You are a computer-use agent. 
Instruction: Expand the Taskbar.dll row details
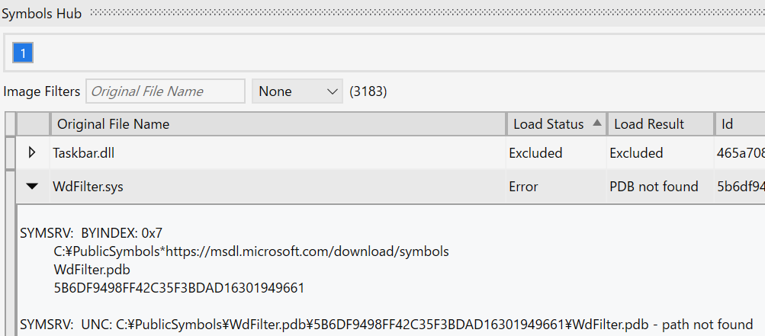pos(32,153)
